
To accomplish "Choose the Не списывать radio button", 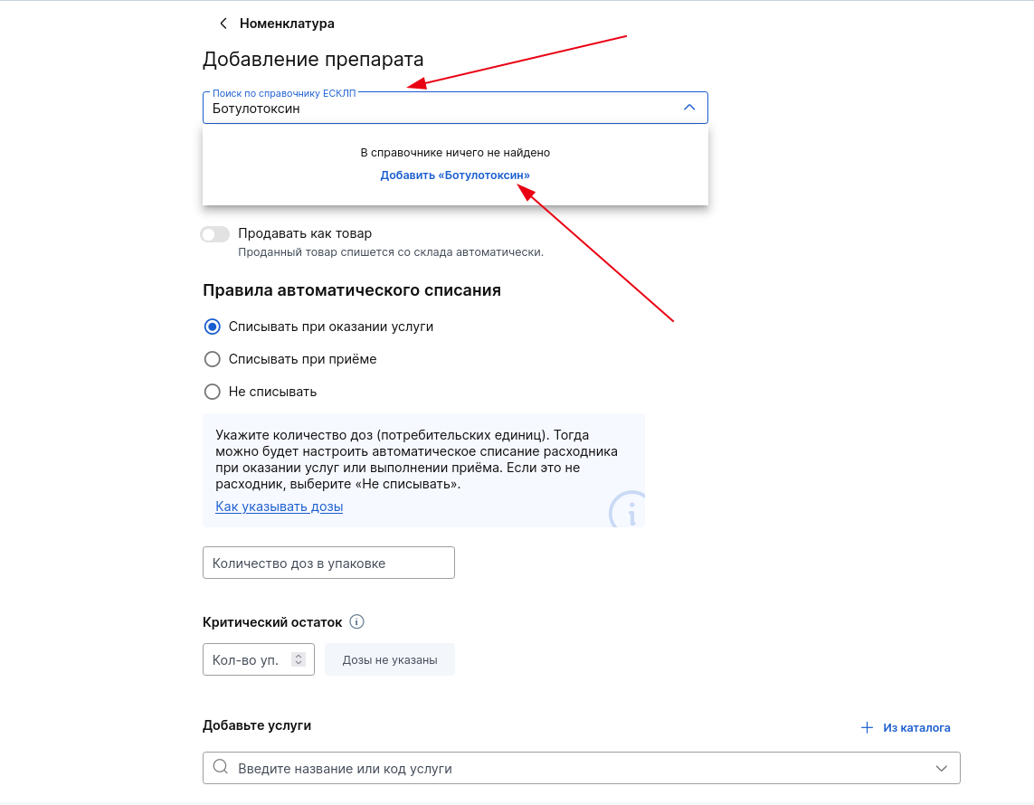I will point(213,392).
